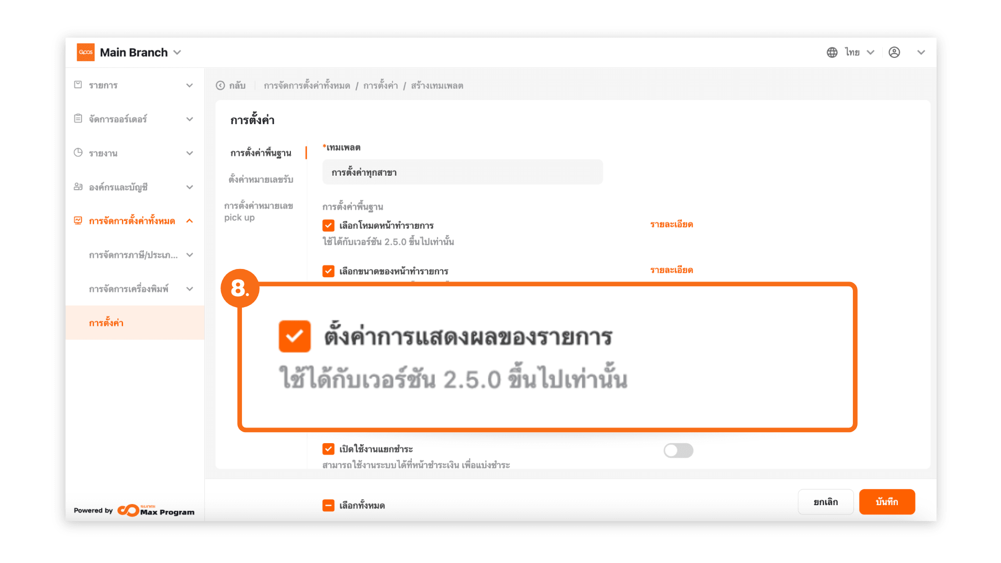Open the user account profile icon
Screen dimensions: 1001x563
click(894, 52)
